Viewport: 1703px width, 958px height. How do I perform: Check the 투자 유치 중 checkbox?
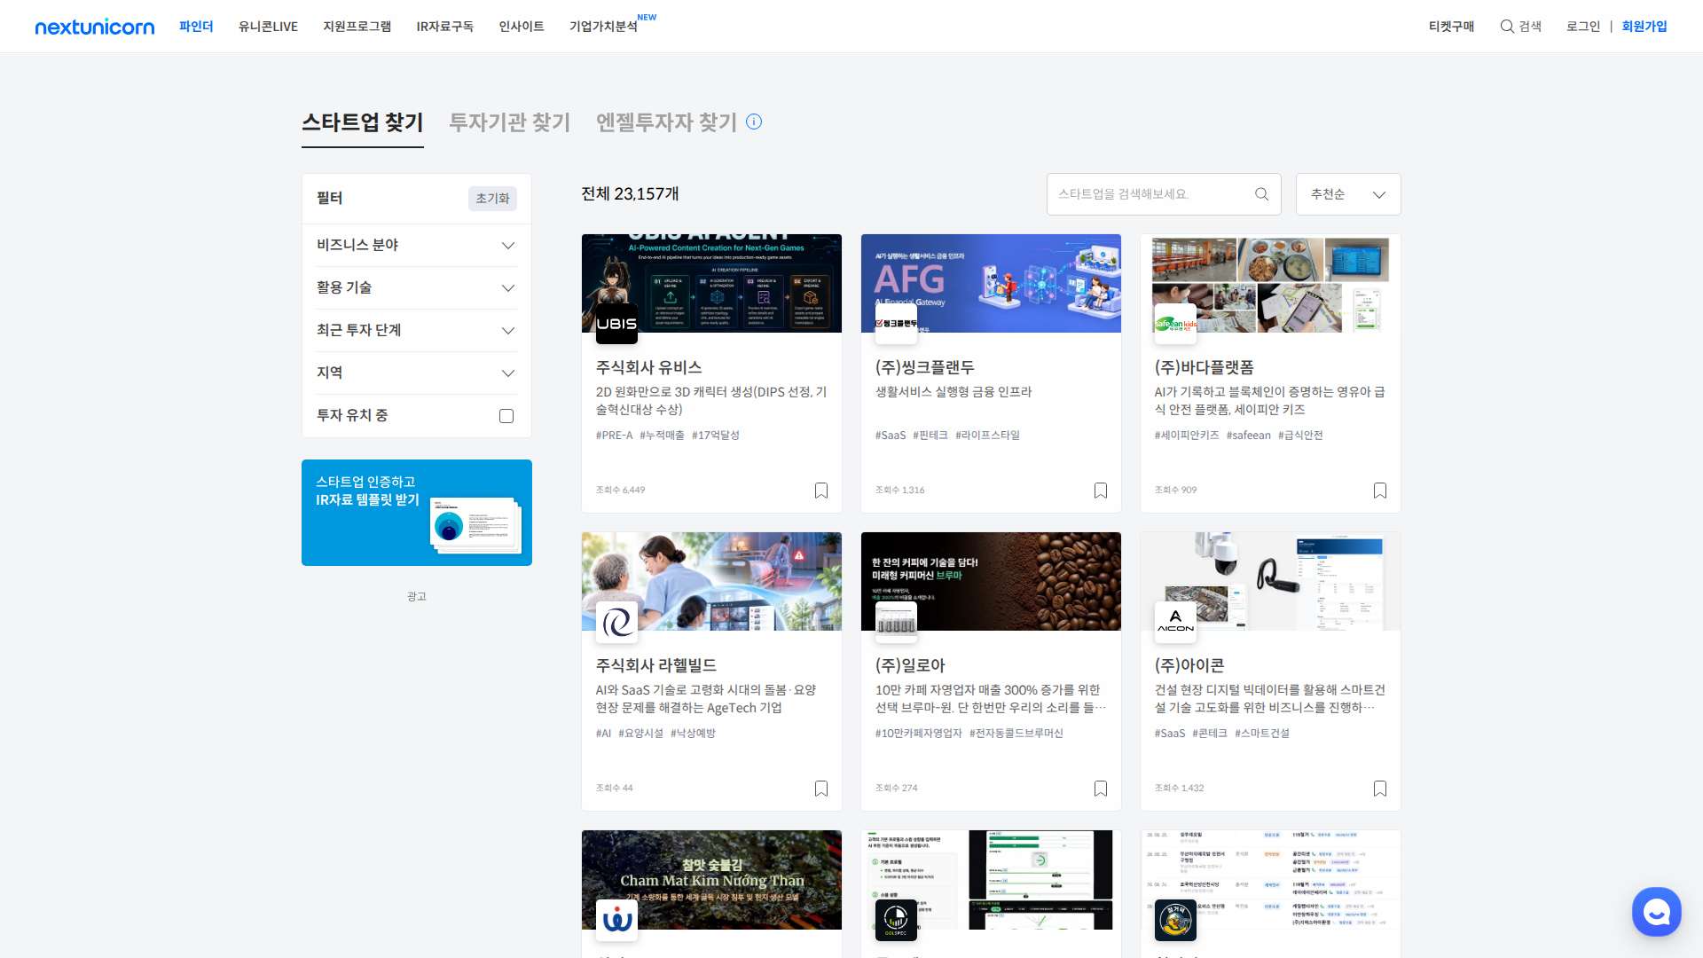(x=506, y=416)
